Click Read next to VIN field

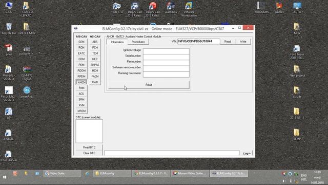228,42
